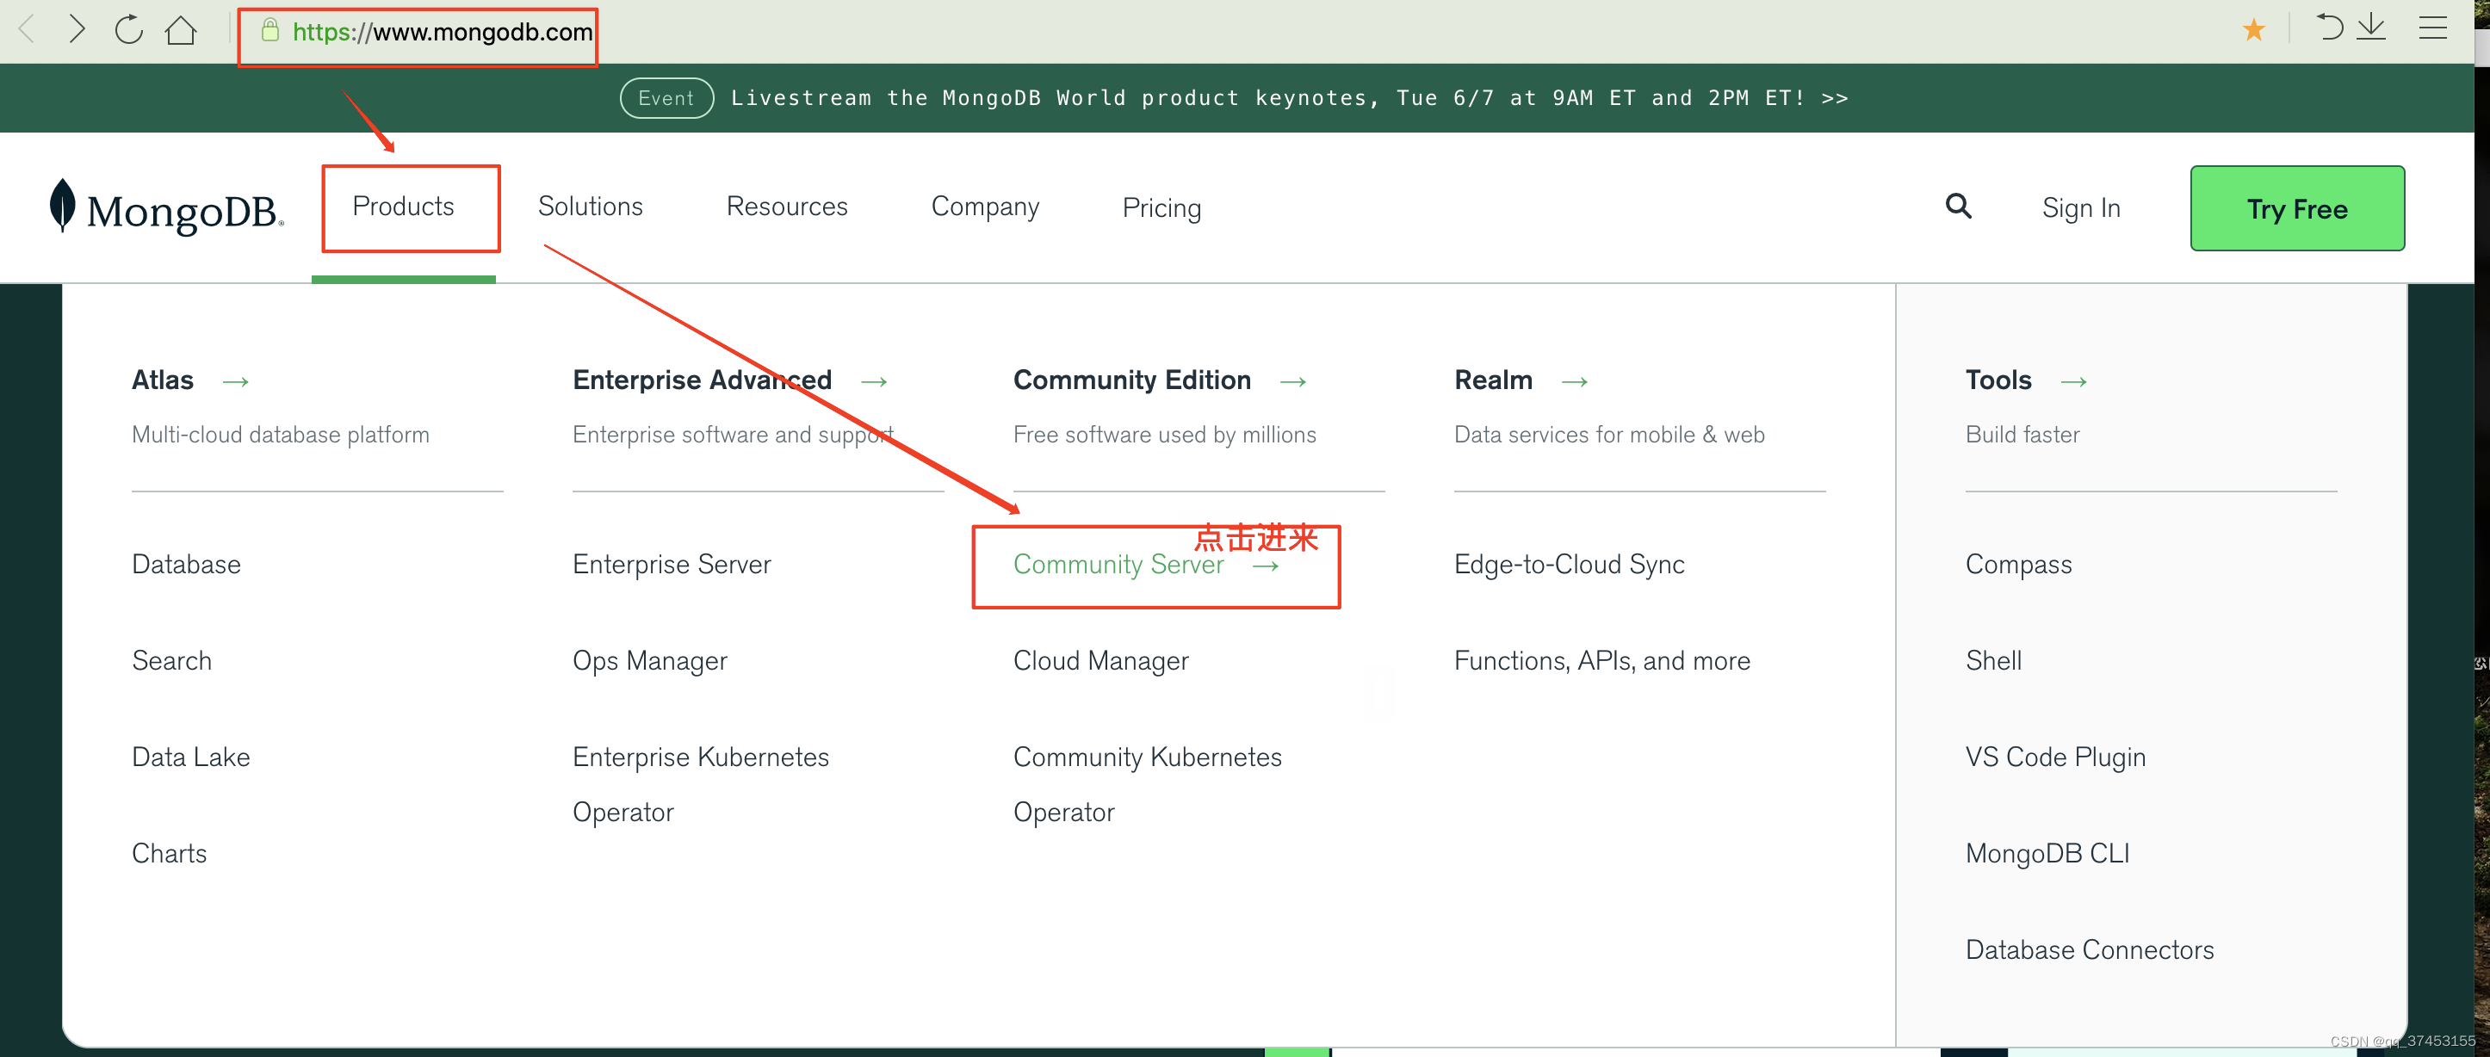The width and height of the screenshot is (2490, 1057).
Task: Click the Compass tool link
Action: click(x=2016, y=564)
